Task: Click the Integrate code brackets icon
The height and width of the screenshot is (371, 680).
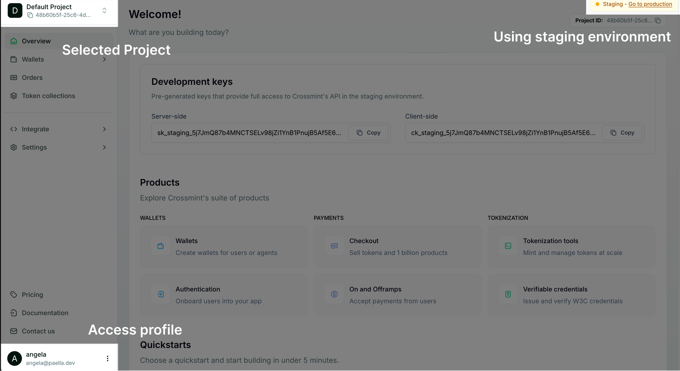Action: tap(14, 129)
